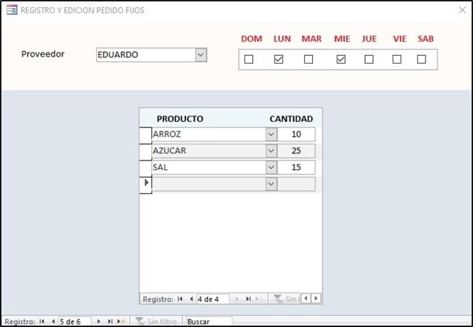Expand the SAL product dropdown
The width and height of the screenshot is (473, 327).
point(270,167)
